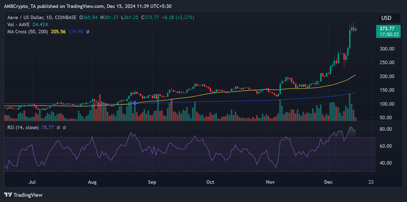Screen dimensions: 407x202
Task: Click the Sep label on time axis
Action: (152, 182)
